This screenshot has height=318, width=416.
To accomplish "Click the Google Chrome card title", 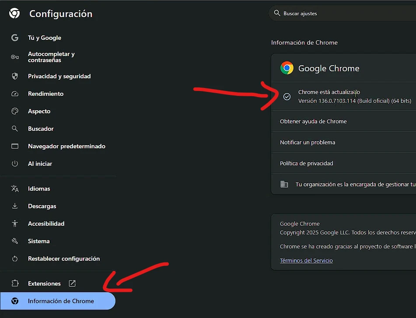I will 329,68.
